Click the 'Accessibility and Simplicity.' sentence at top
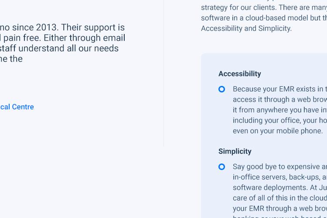Screen dimensions: 327x218 246,28
